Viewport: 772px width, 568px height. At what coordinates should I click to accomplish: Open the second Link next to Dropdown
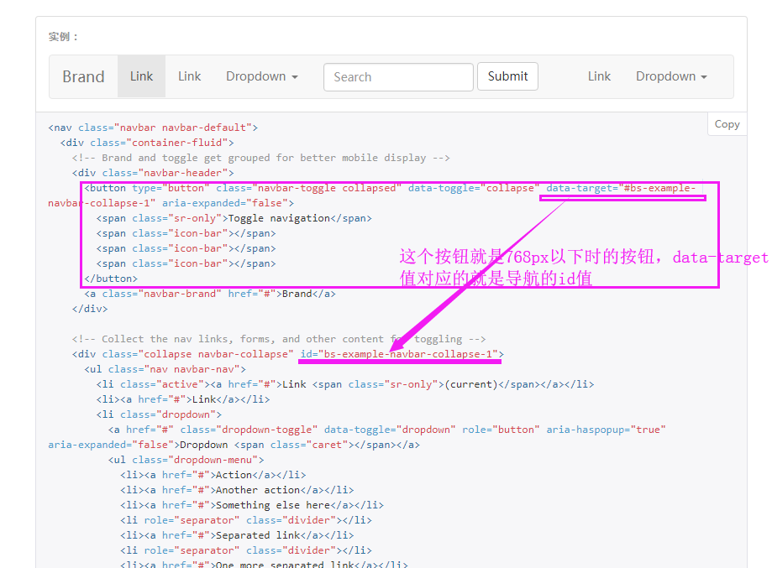click(x=190, y=76)
